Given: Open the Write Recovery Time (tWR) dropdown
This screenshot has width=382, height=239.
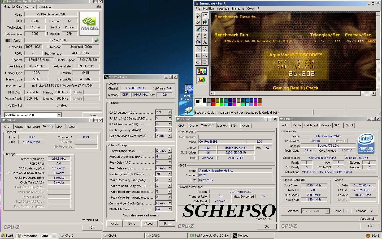Looking at the screenshot, I should click(170, 180).
